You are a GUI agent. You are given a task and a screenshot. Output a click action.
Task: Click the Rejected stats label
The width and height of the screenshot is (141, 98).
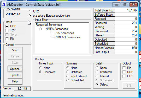(104, 19)
